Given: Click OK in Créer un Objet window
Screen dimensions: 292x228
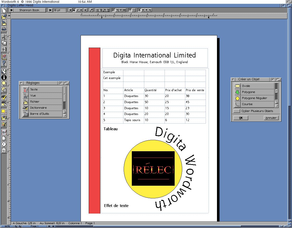Looking at the screenshot, I should tap(241, 118).
